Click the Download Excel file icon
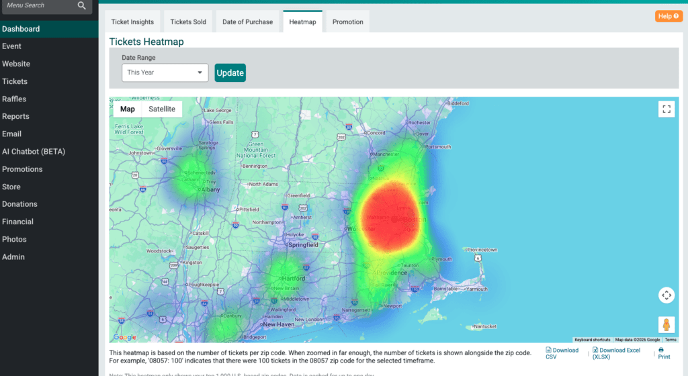The width and height of the screenshot is (688, 376). (x=595, y=350)
